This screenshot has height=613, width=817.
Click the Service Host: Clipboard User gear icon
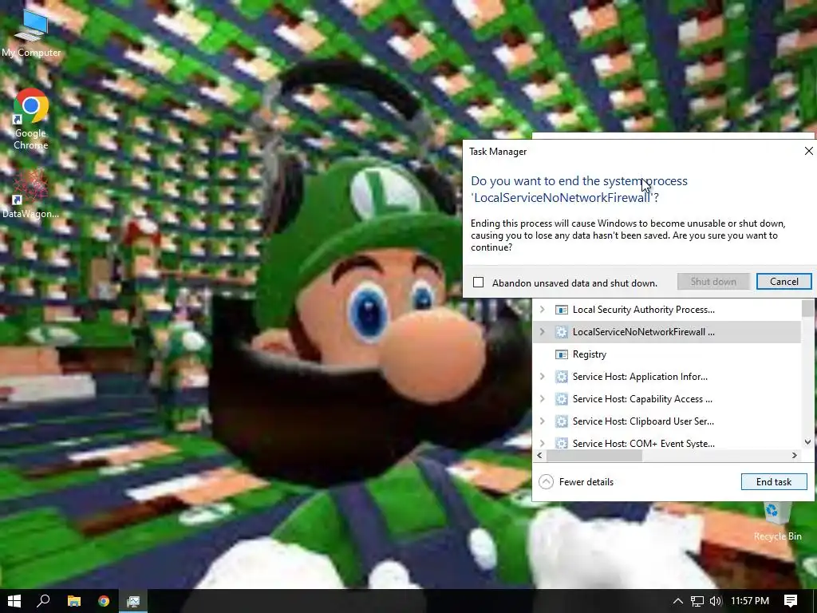coord(561,421)
